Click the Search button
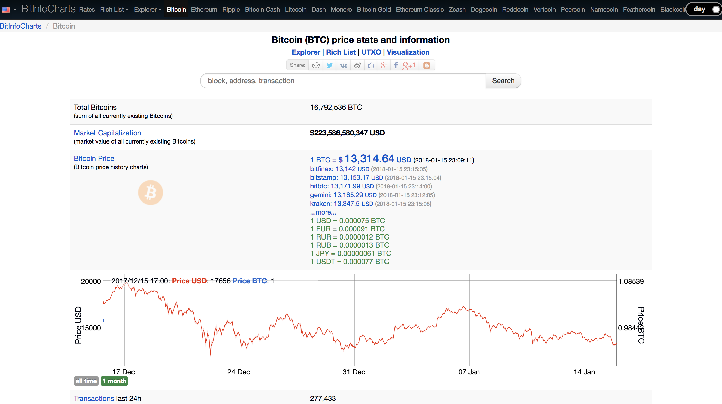The height and width of the screenshot is (404, 722). (503, 81)
